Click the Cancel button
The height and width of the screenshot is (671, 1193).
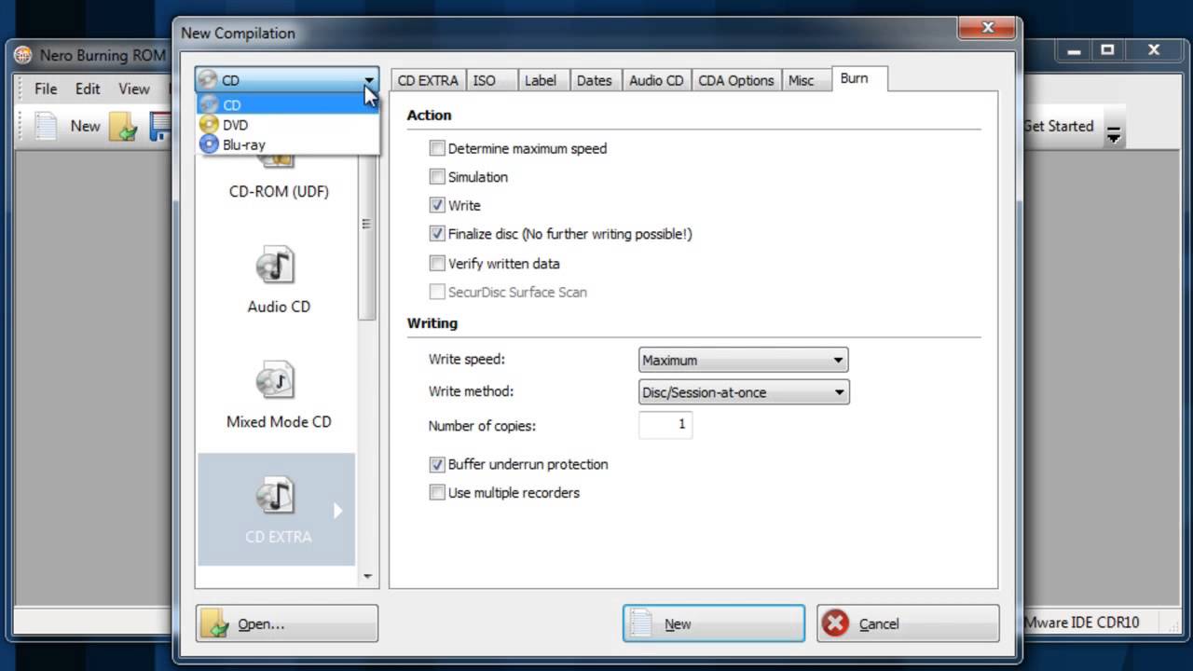pos(908,623)
